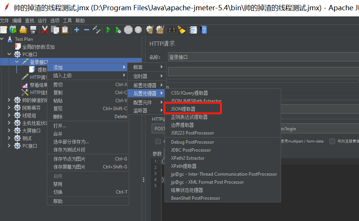Click the Collapse all minus icon
Screen dimensions: 359x221
pos(87,30)
